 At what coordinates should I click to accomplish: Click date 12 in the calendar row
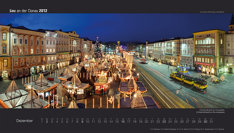click(x=99, y=122)
